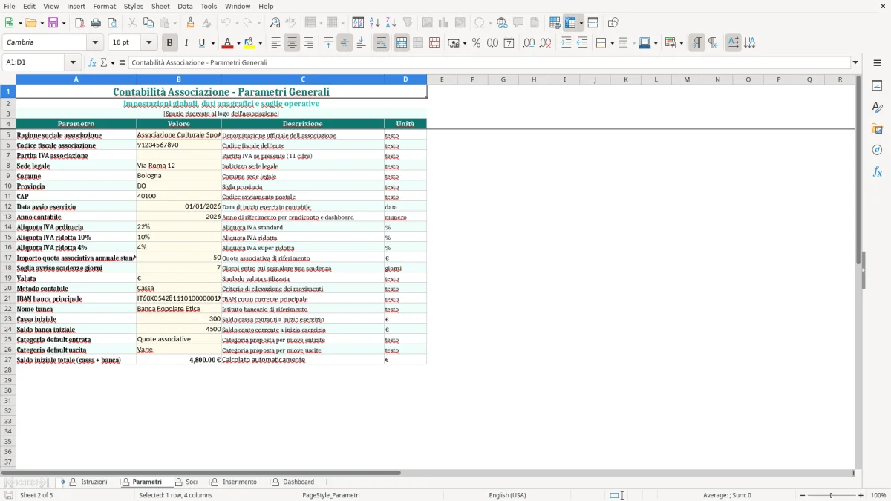Click inside the formula input line
The height and width of the screenshot is (501, 891).
pos(490,62)
